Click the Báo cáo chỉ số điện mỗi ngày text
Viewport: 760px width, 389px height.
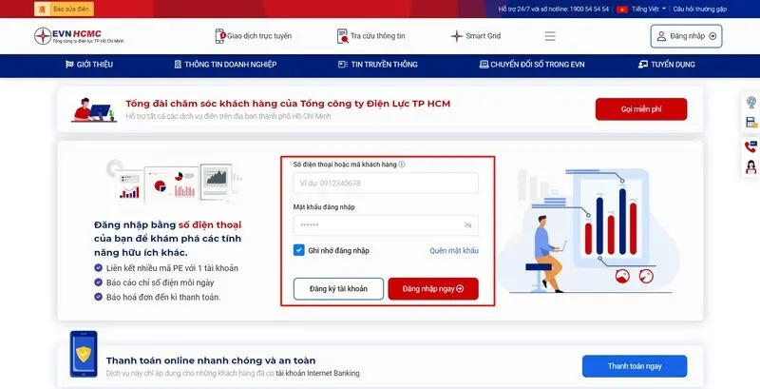pos(160,282)
